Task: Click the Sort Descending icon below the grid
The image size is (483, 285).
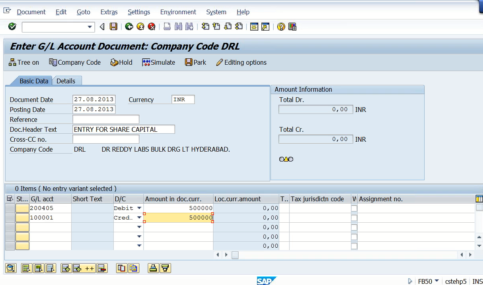Action: click(x=166, y=268)
